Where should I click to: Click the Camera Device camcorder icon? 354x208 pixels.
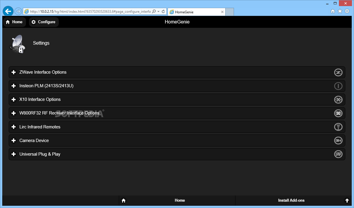coord(338,141)
